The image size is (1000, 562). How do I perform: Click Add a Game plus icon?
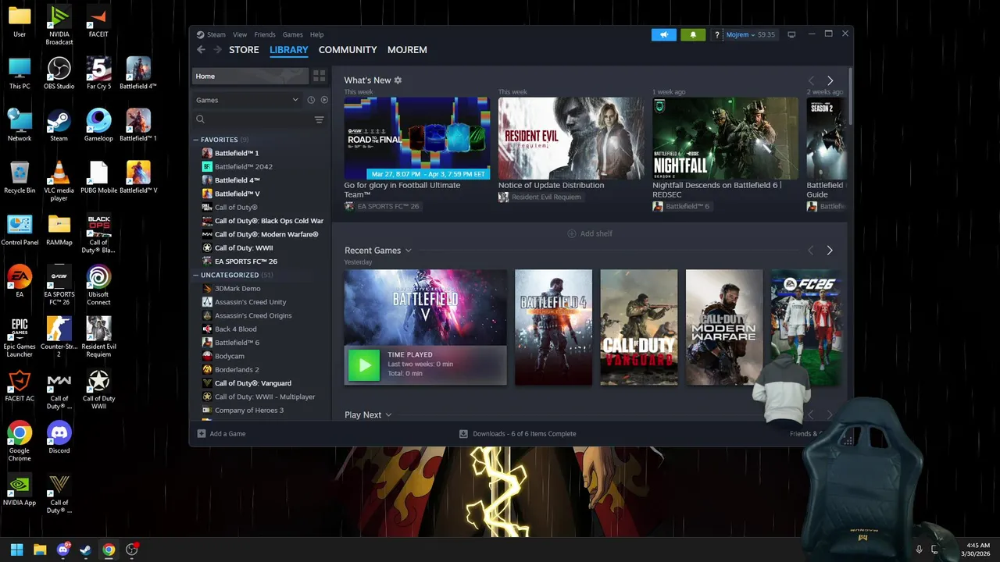(x=202, y=434)
